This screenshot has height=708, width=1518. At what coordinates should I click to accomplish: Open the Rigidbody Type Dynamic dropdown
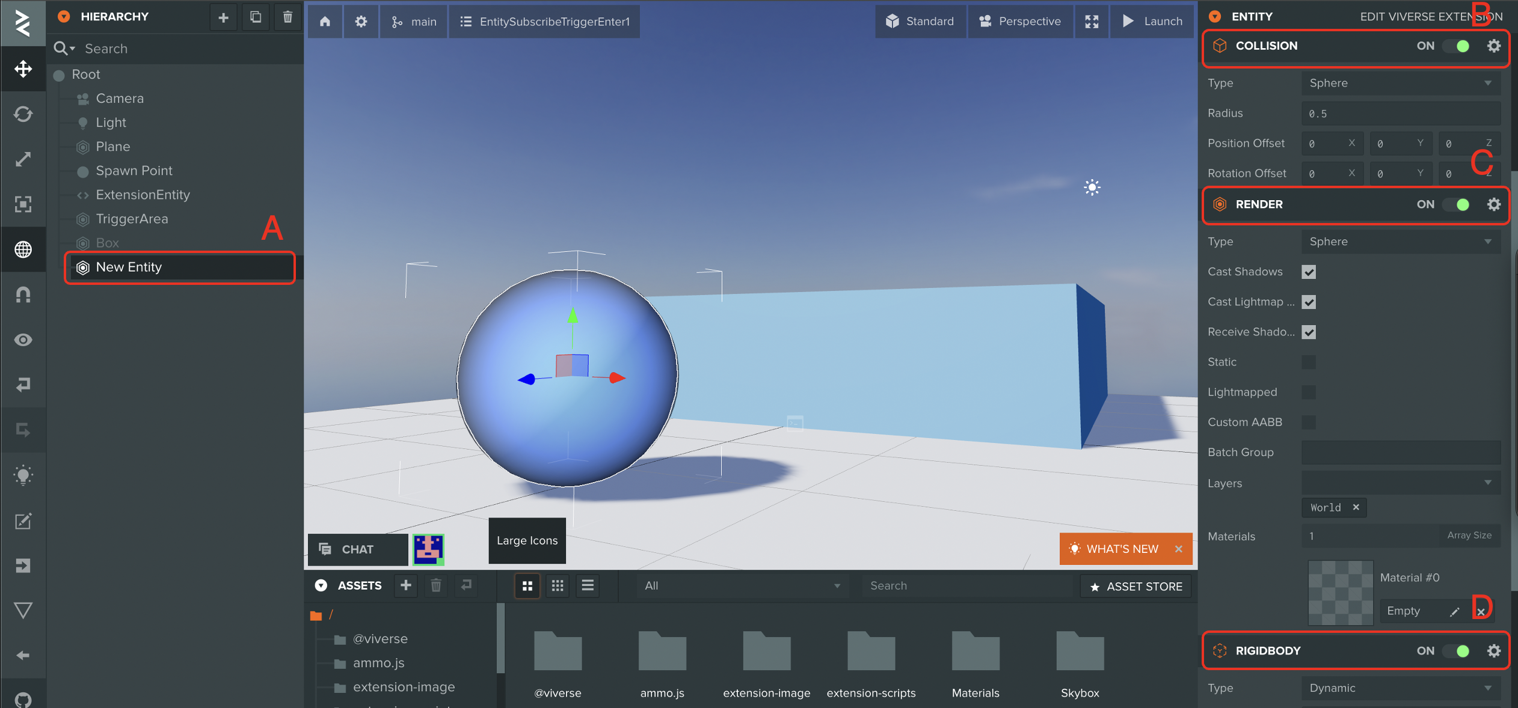coord(1400,688)
